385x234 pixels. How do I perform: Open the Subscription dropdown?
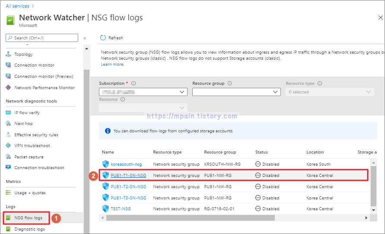[x=143, y=92]
